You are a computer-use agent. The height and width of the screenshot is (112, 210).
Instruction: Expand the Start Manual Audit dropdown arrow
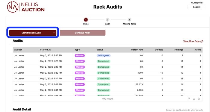click(54, 33)
